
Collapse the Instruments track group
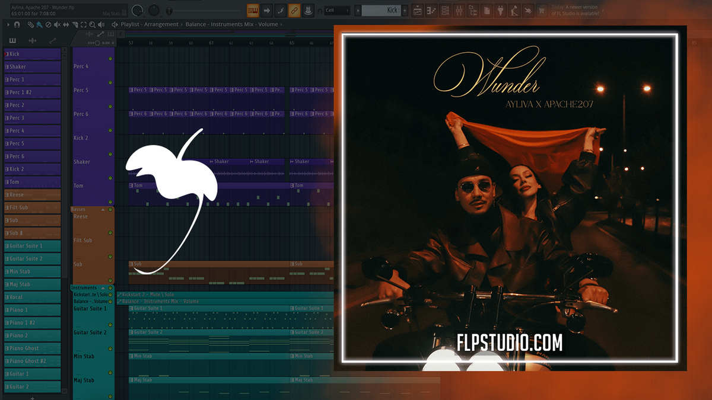(102, 287)
